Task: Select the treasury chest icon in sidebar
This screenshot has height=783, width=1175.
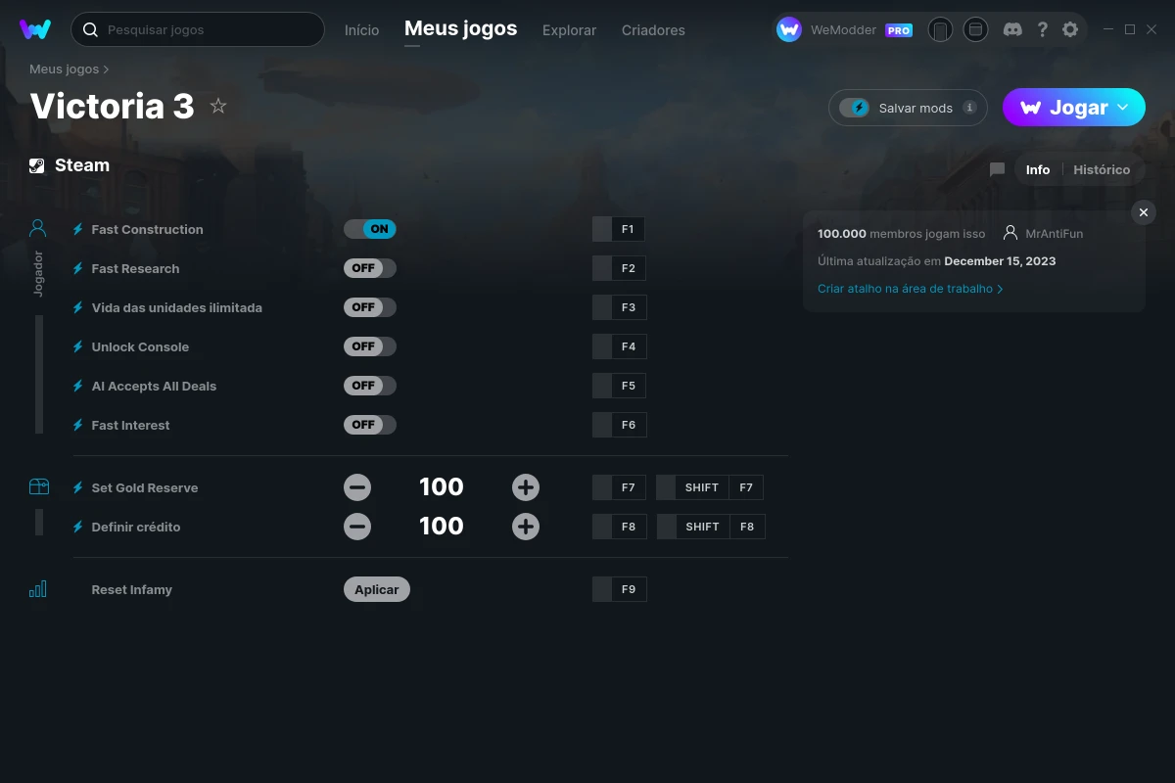Action: point(37,484)
